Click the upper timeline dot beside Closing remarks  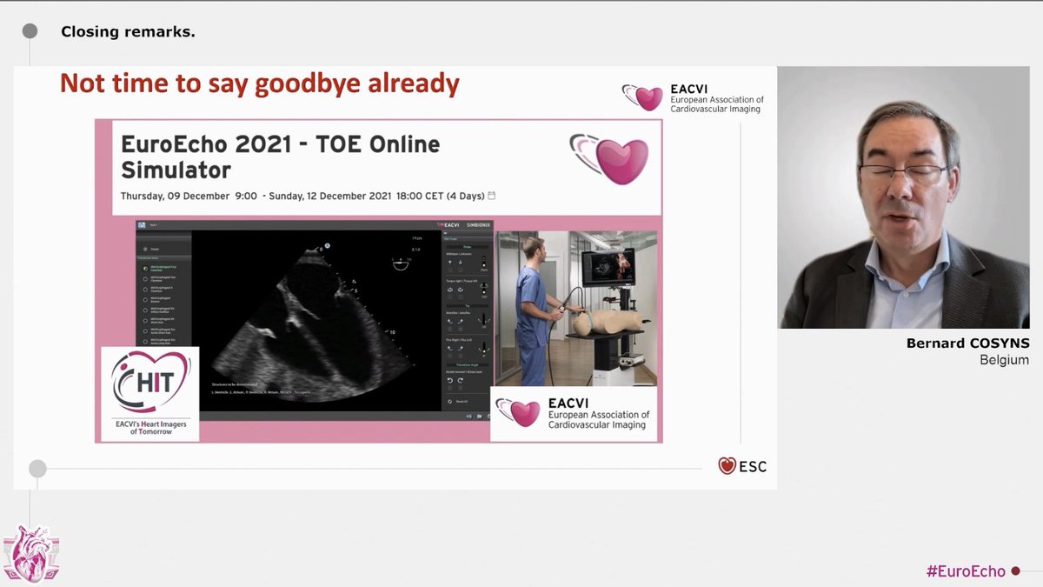point(30,31)
